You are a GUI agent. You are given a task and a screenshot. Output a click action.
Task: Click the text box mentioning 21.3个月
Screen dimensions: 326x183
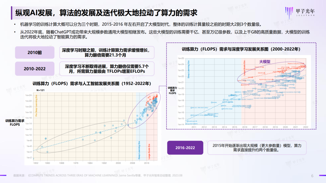(108, 52)
